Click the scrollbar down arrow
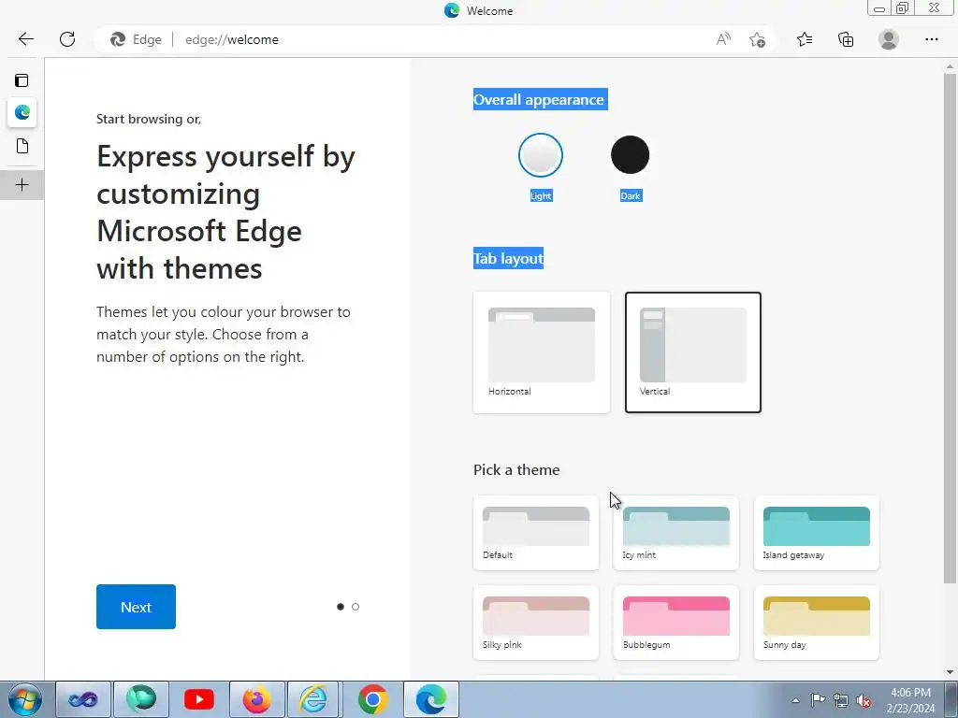 (x=951, y=672)
